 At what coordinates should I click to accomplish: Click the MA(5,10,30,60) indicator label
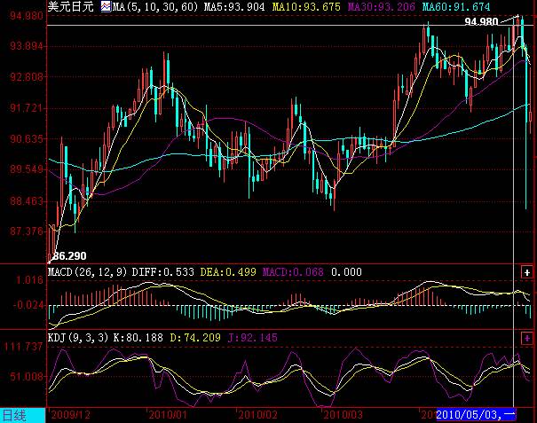tap(155, 7)
